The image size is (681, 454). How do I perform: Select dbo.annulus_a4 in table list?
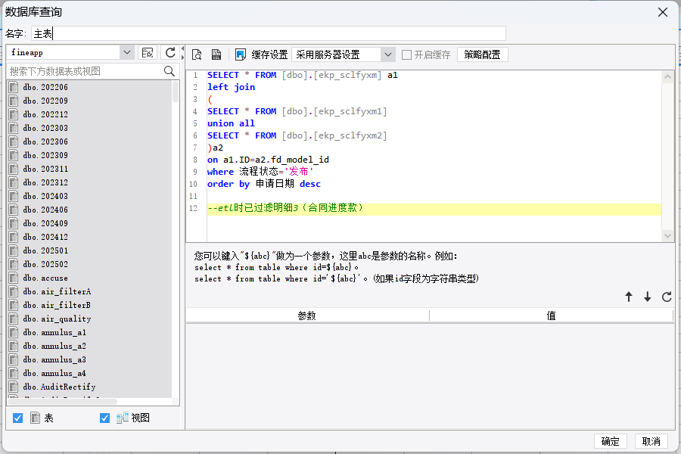(x=54, y=373)
